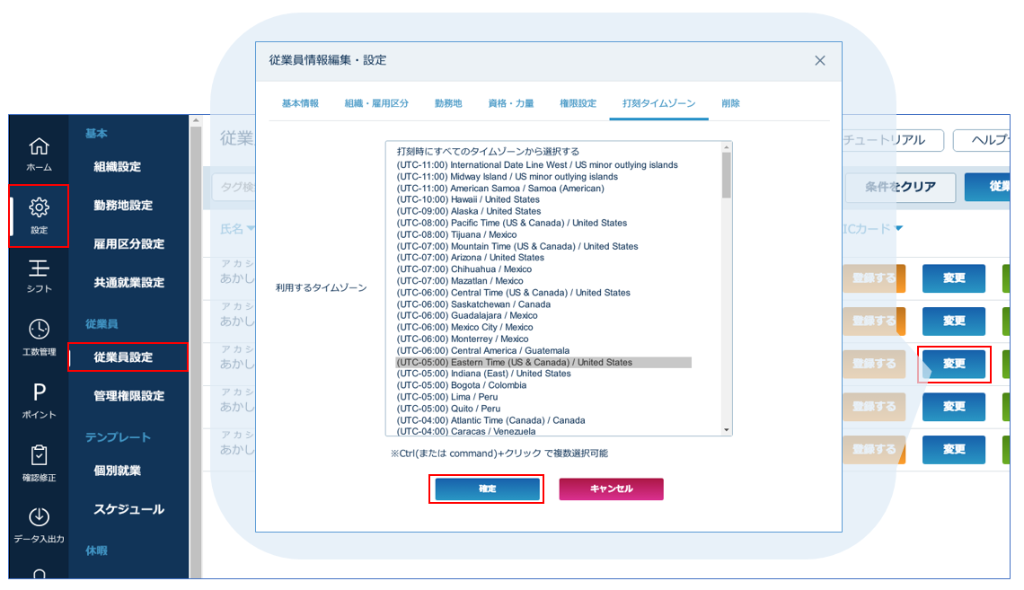Open 共通就業設定 menu item
The image size is (1024, 590).
pos(128,282)
